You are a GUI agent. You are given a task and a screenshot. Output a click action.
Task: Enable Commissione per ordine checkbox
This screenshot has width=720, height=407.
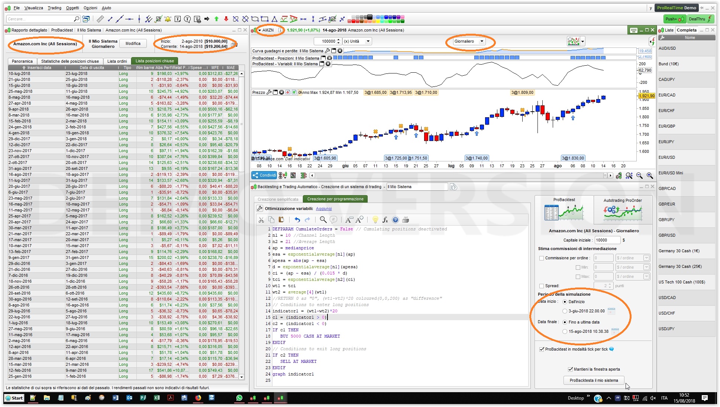coord(542,258)
